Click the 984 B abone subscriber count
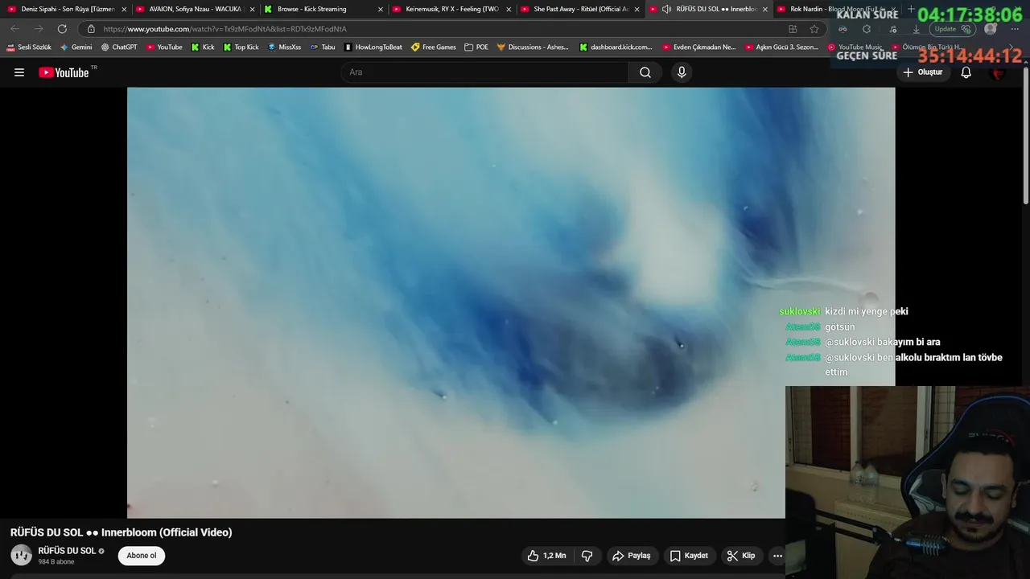The image size is (1030, 579). (x=56, y=562)
